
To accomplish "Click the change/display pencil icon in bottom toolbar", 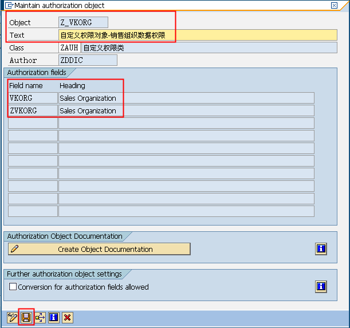I will point(13,317).
